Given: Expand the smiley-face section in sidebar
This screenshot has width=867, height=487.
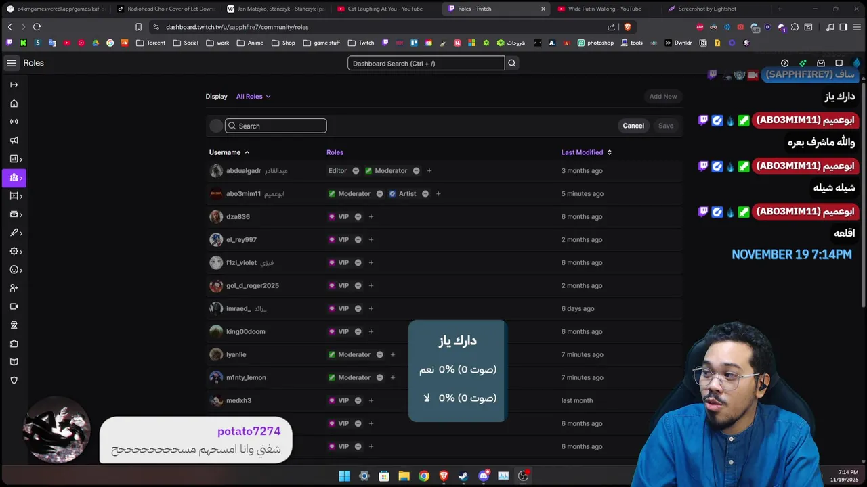Looking at the screenshot, I should [x=16, y=270].
